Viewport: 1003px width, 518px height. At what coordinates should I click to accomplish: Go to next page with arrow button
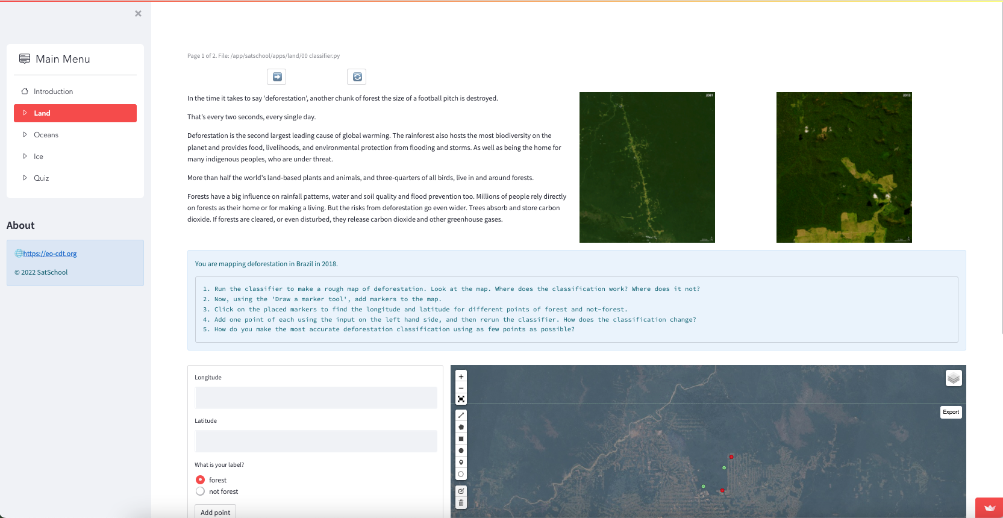pos(277,77)
